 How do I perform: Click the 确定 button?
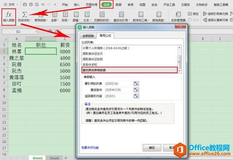point(152,148)
